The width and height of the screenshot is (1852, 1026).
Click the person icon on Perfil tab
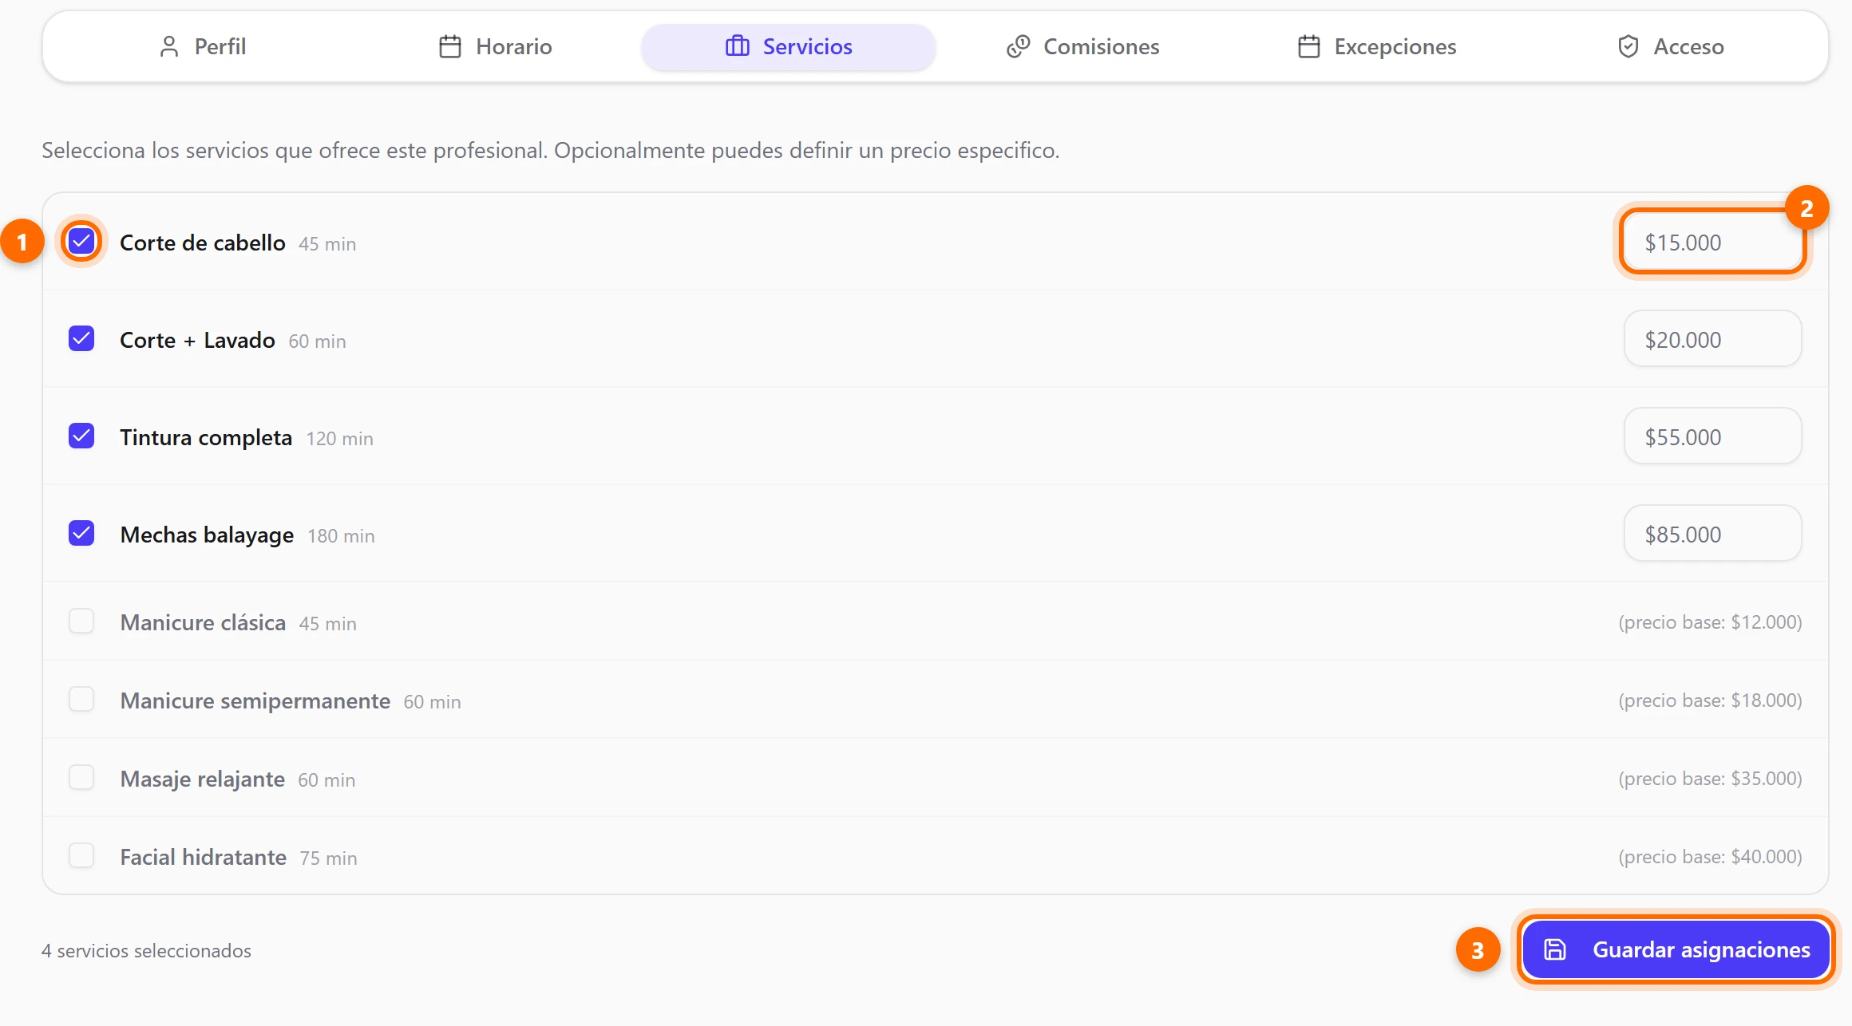click(168, 46)
